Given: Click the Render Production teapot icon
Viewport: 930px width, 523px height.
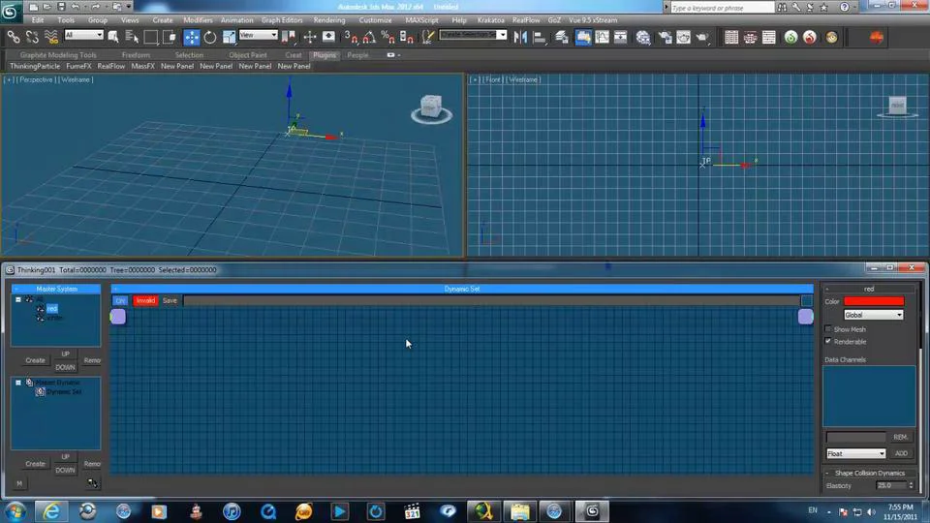Looking at the screenshot, I should pyautogui.click(x=702, y=38).
